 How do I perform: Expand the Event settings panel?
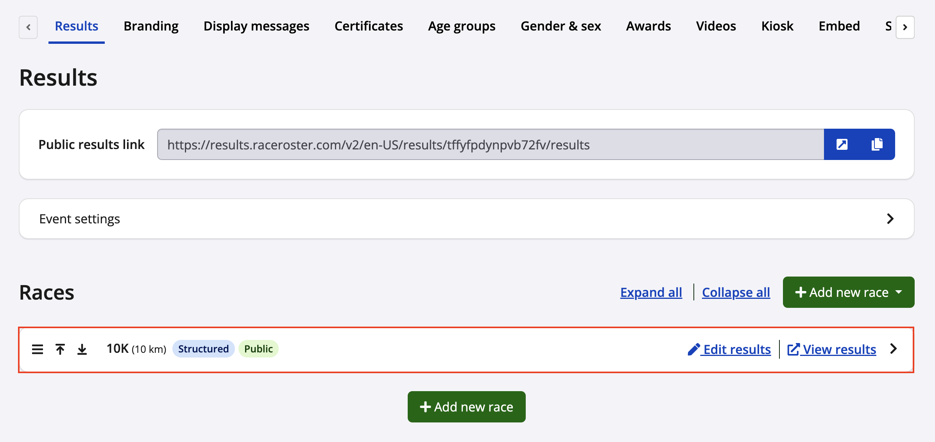click(890, 219)
